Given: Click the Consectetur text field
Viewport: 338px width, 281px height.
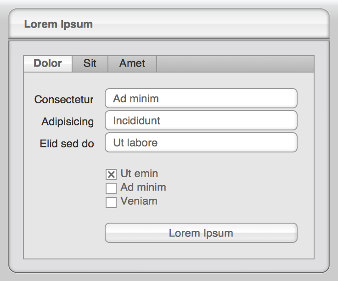Looking at the screenshot, I should coord(201,98).
